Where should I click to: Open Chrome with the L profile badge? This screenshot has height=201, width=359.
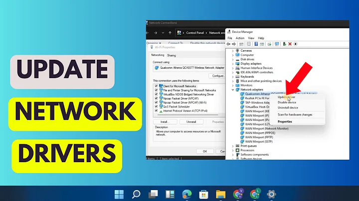pyautogui.click(x=255, y=194)
